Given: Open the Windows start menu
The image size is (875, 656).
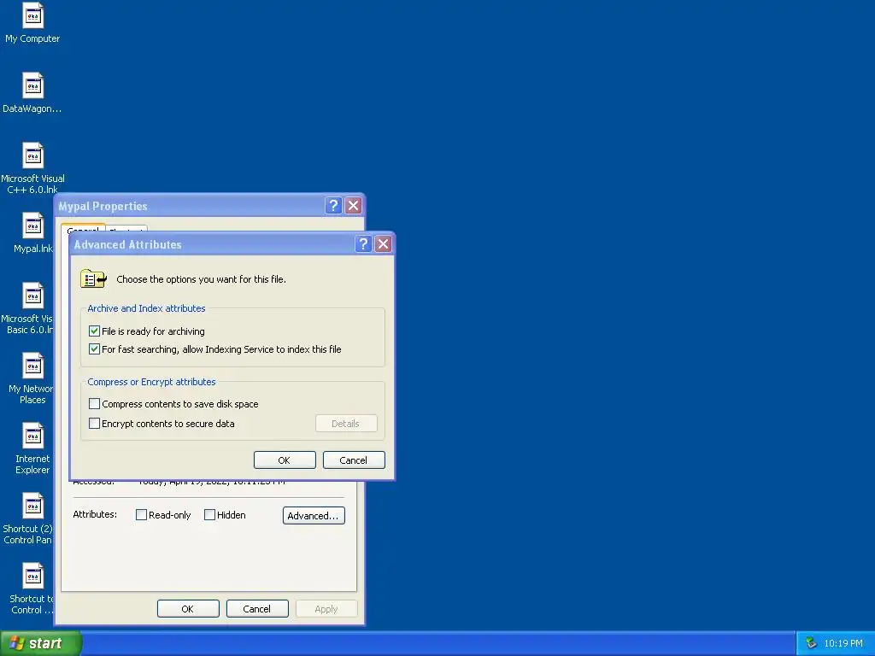Looking at the screenshot, I should click(40, 643).
